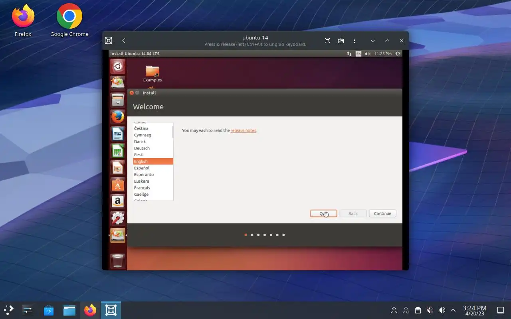Select Cymraeg language
The height and width of the screenshot is (319, 511).
click(x=153, y=135)
